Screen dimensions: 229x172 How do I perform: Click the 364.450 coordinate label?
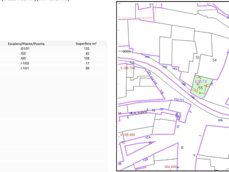tap(170, 167)
